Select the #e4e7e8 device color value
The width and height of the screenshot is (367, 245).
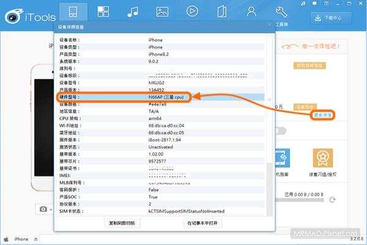(x=157, y=104)
